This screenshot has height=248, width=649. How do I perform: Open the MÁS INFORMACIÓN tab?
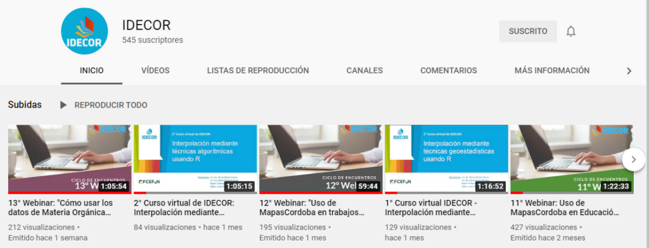coord(552,71)
